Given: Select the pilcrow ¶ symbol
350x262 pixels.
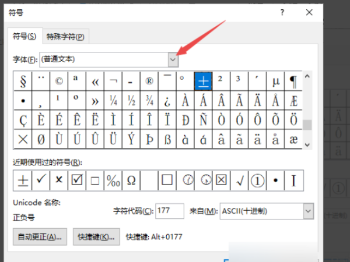Looking at the screenshot, I should click(293, 81).
